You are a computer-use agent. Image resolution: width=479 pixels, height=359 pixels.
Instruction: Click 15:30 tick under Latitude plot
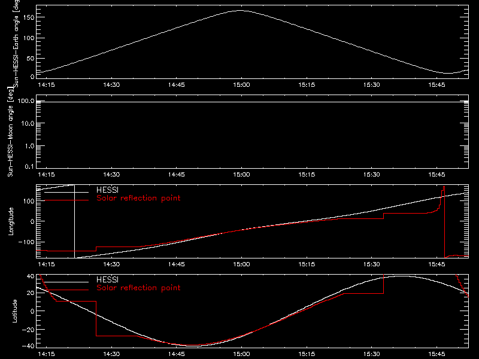coord(371,354)
